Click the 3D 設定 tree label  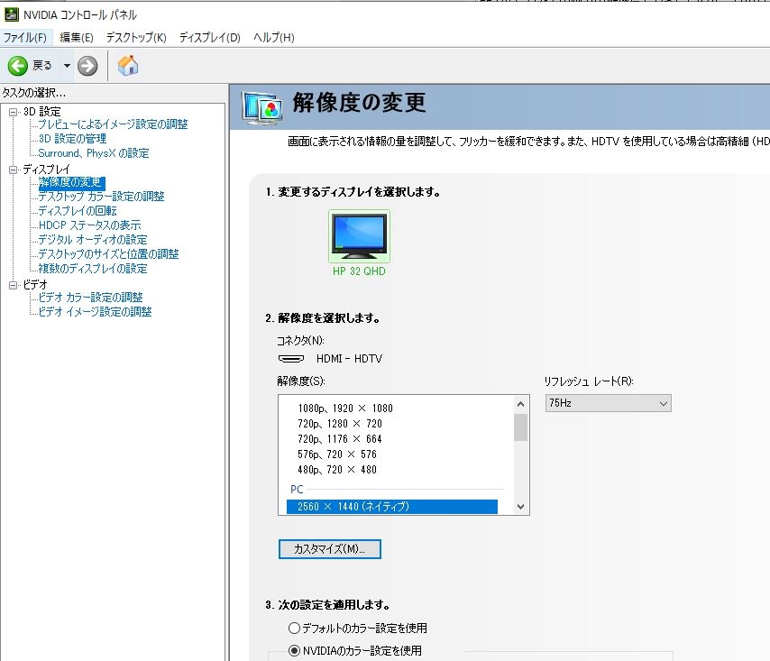[42, 112]
